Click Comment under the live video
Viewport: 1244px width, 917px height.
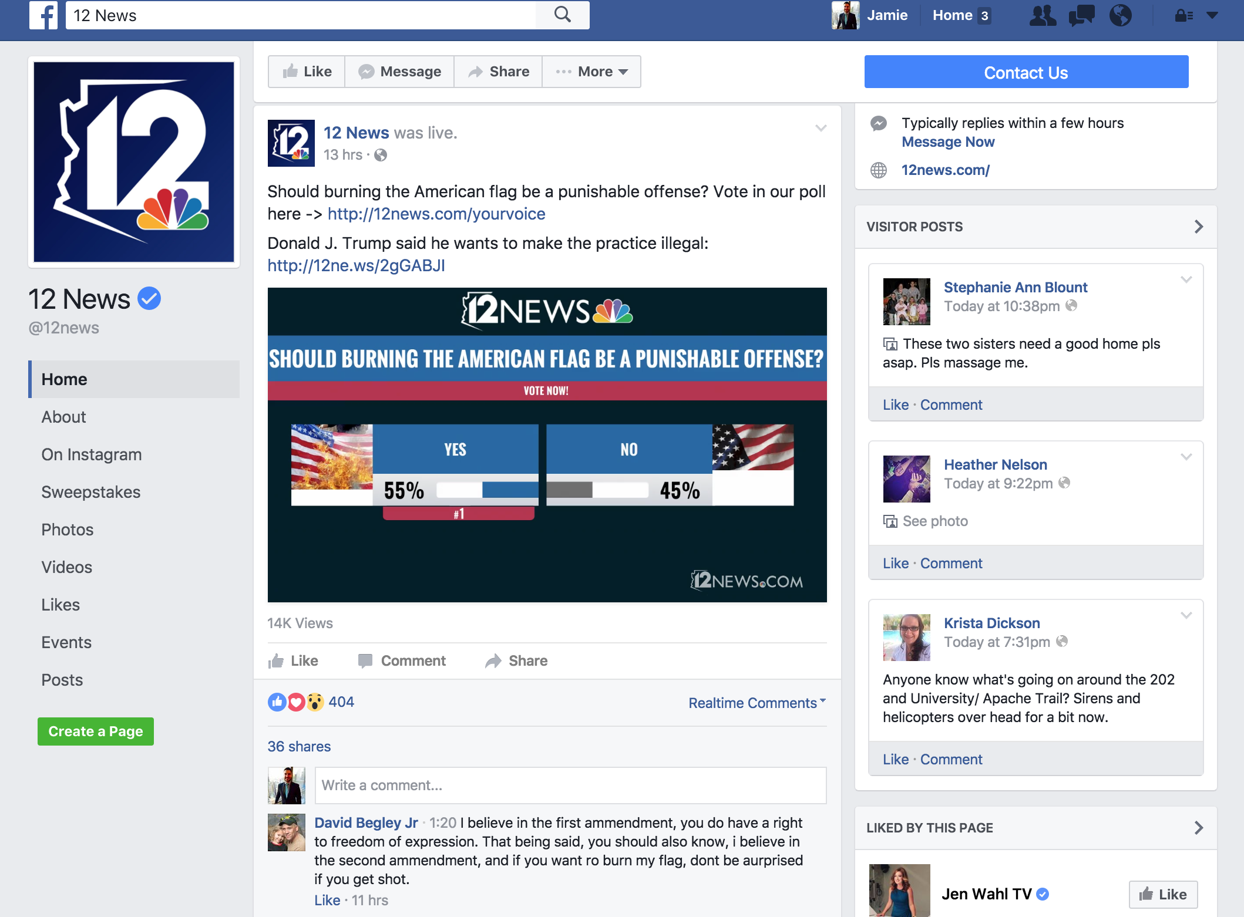402,661
